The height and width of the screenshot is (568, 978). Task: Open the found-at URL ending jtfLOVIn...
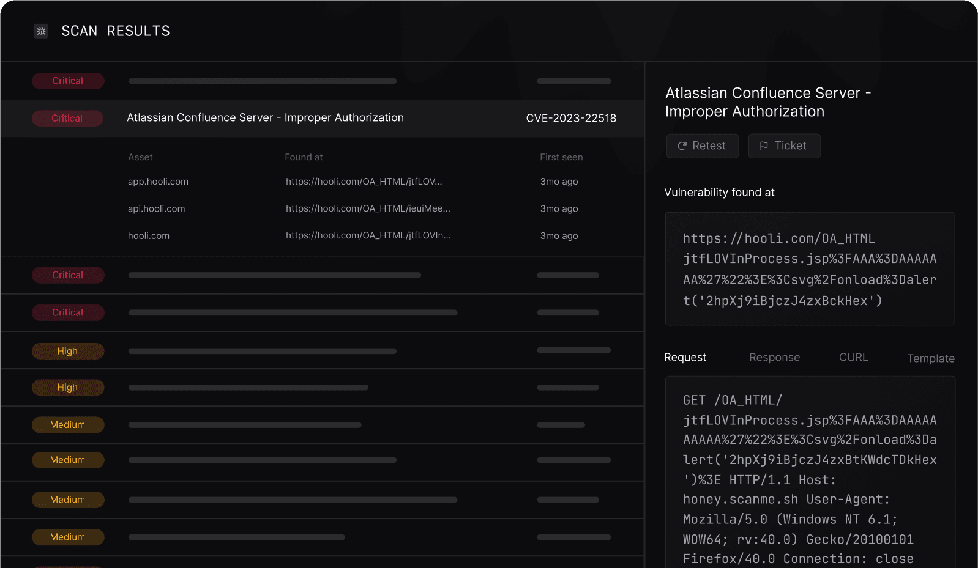coord(368,235)
